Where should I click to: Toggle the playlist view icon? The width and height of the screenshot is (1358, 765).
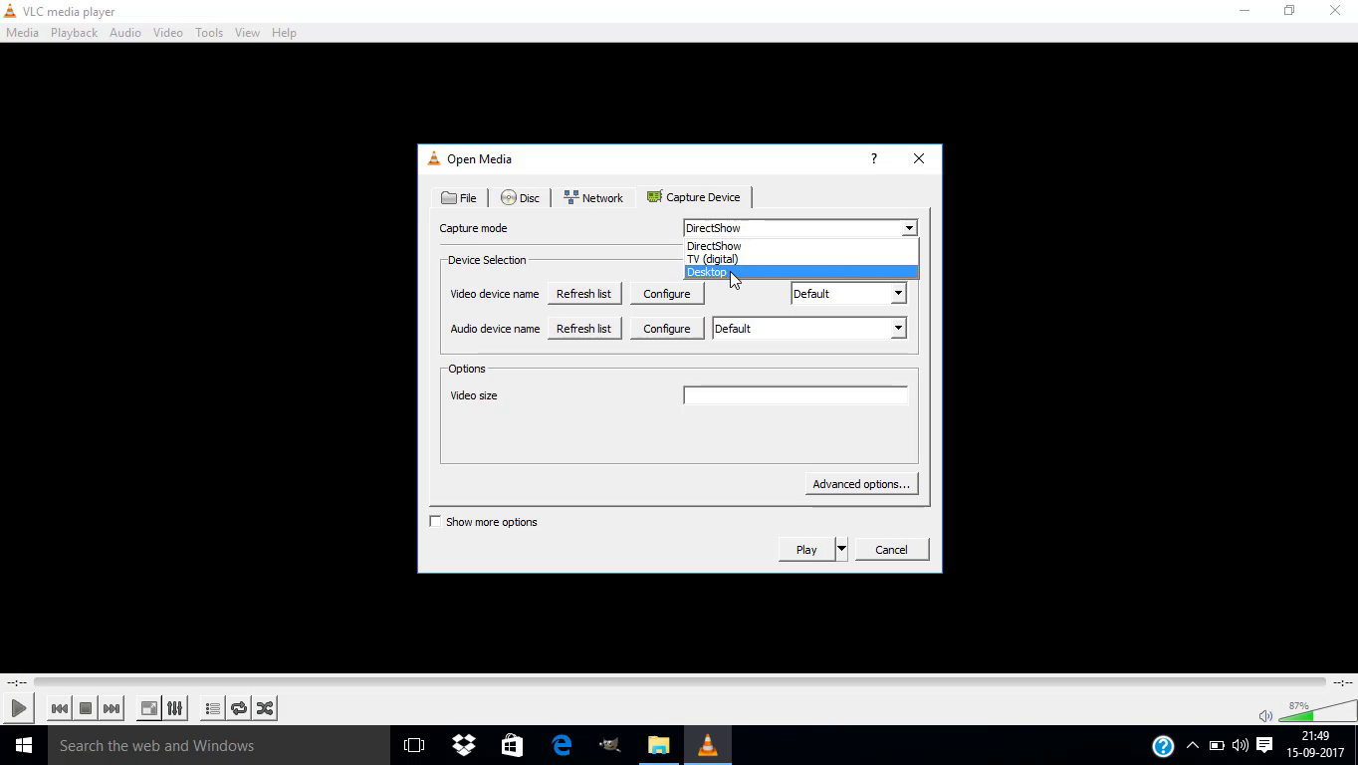212,708
